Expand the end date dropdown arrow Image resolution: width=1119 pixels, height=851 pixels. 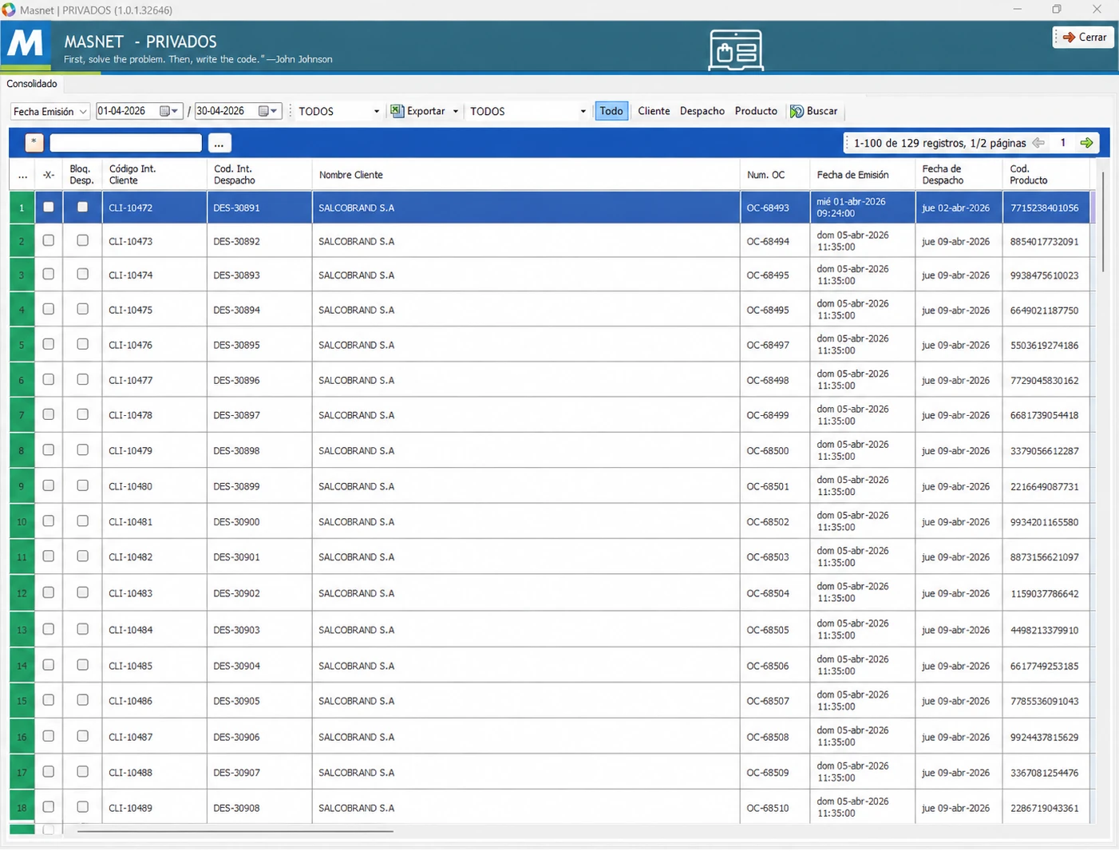pyautogui.click(x=274, y=111)
